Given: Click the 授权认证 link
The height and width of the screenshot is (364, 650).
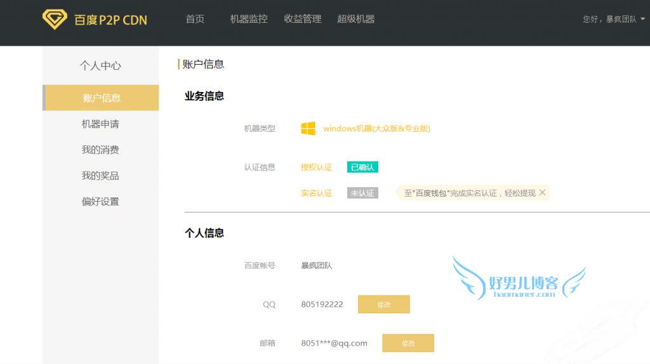Looking at the screenshot, I should click(316, 167).
